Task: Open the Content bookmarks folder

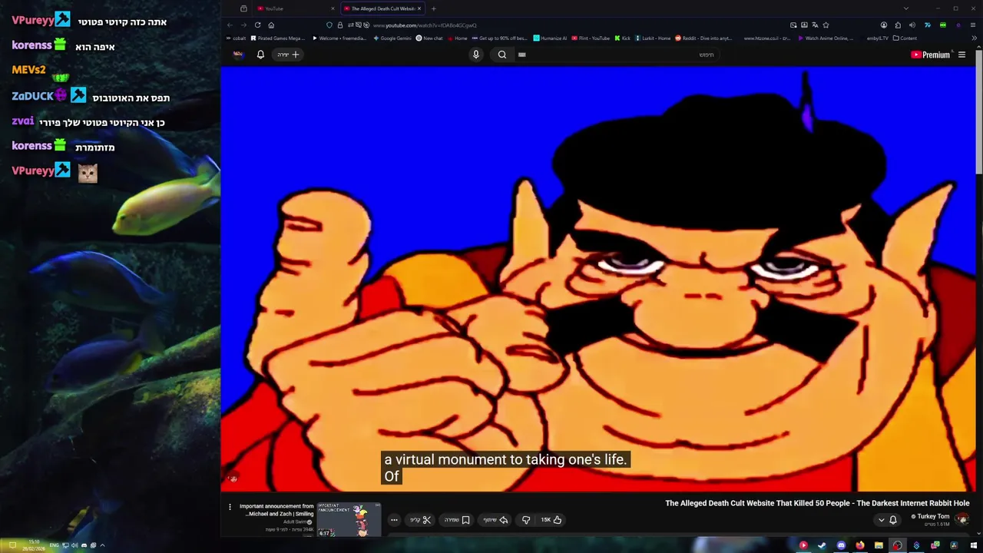Action: tap(905, 38)
